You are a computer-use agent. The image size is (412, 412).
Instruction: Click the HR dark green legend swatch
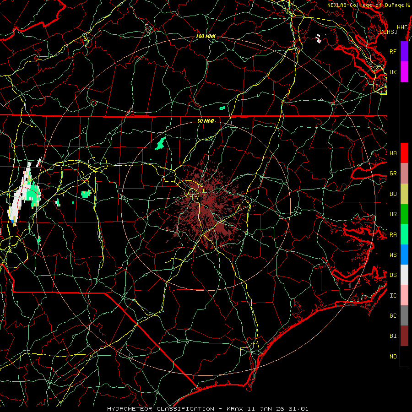point(404,214)
